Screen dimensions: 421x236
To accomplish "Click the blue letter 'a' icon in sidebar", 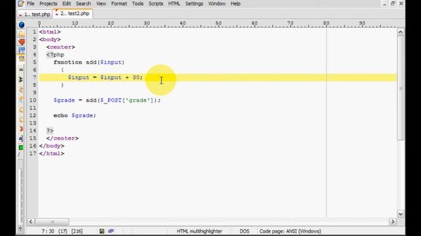I will [21, 138].
